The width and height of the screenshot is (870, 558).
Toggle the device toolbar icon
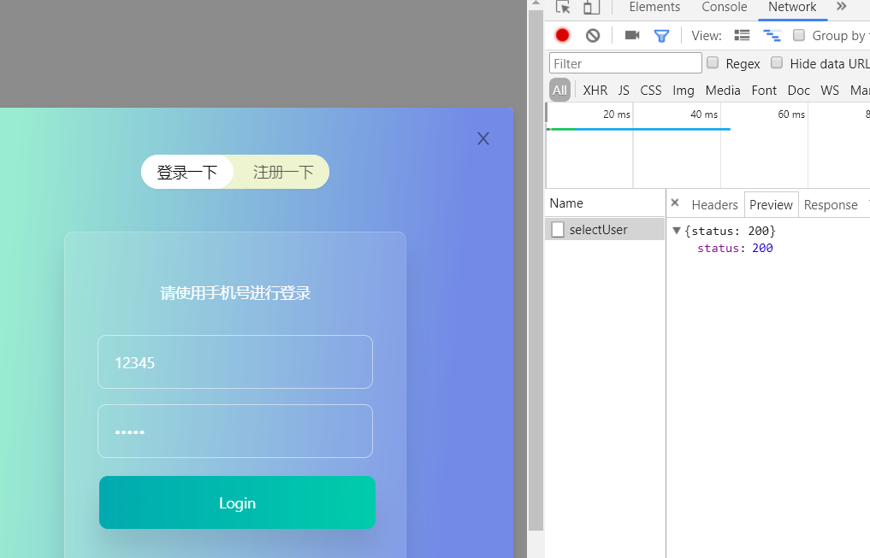pos(591,7)
